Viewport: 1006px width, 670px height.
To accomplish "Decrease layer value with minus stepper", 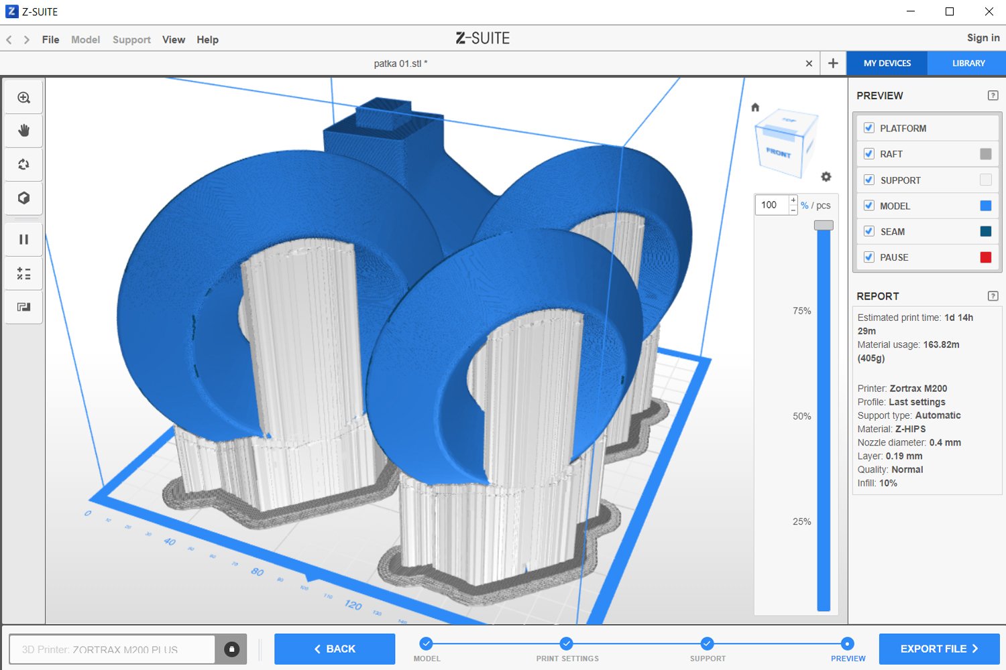I will click(x=793, y=210).
